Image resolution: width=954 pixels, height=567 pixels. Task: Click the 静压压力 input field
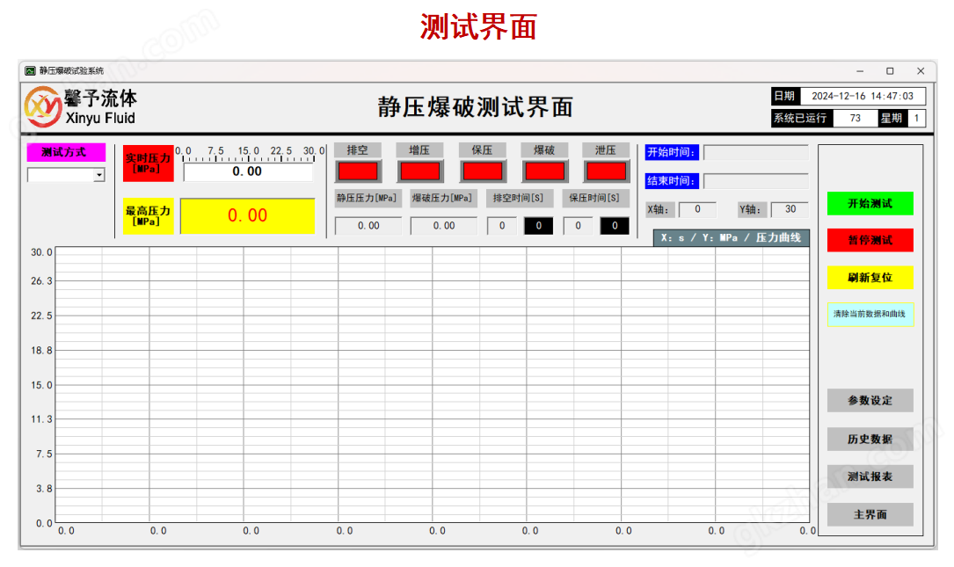point(368,226)
